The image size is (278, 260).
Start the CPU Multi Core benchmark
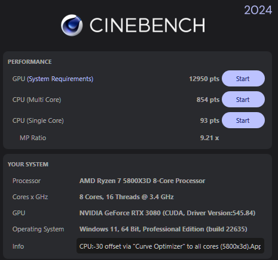[243, 100]
